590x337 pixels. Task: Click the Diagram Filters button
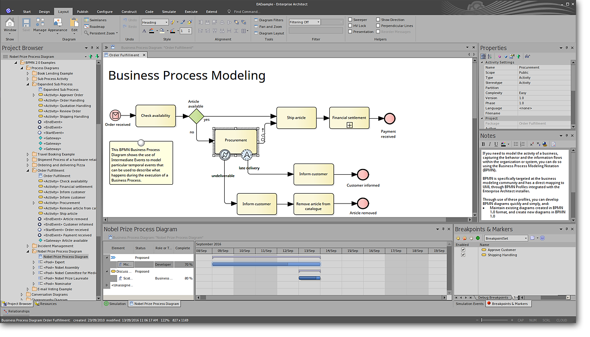268,20
